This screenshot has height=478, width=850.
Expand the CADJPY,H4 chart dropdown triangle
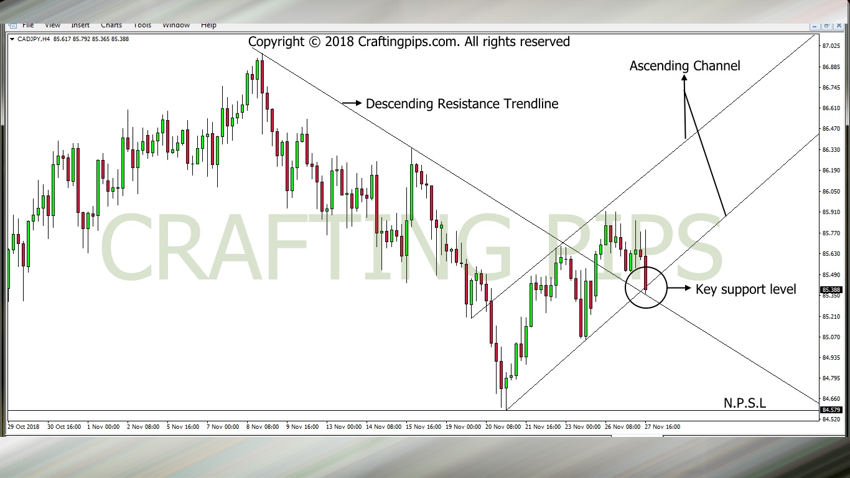click(x=12, y=39)
